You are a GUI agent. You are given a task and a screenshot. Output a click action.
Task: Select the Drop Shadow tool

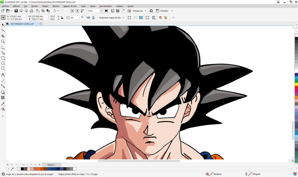[3, 93]
